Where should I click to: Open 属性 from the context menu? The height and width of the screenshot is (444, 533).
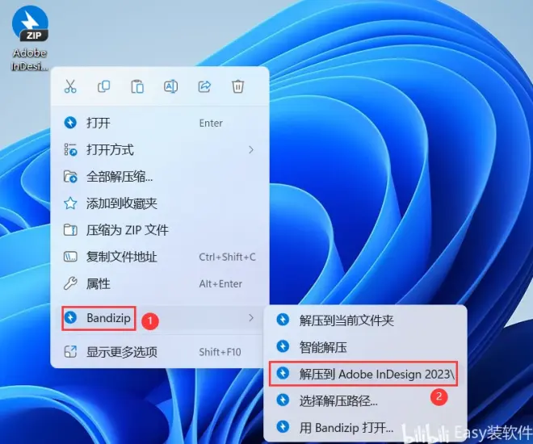[x=99, y=283]
